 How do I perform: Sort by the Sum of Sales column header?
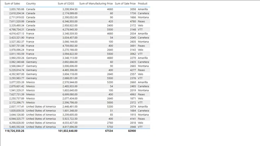pos(12,4)
